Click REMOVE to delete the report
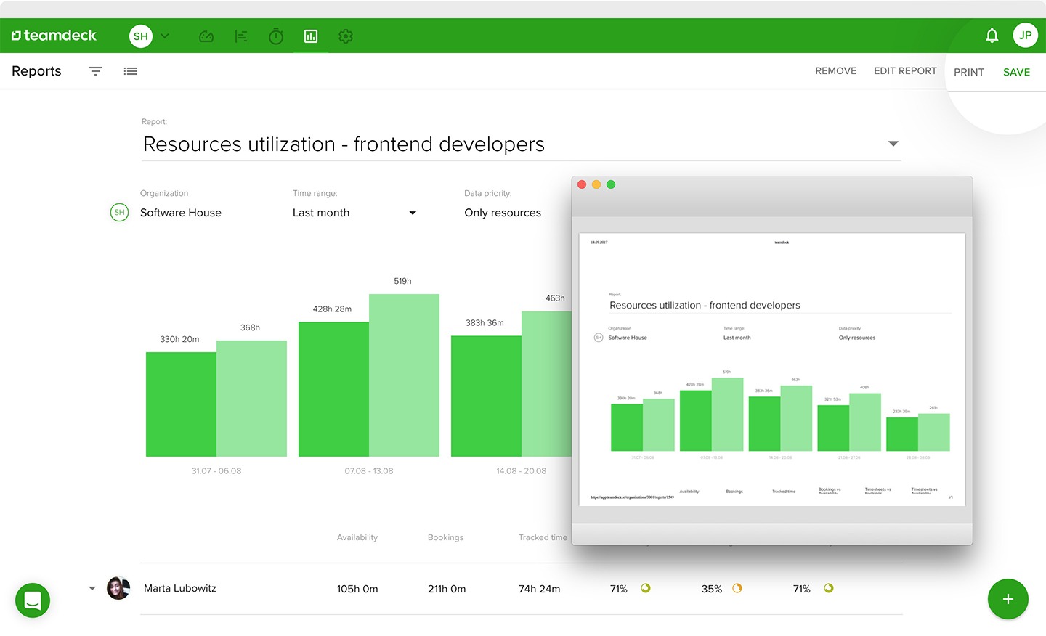 point(835,70)
